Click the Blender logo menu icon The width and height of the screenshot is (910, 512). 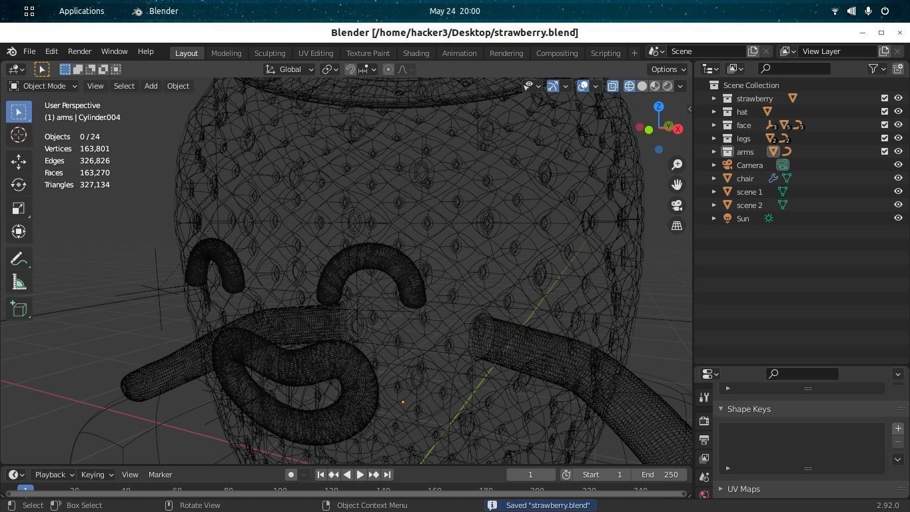click(x=12, y=51)
